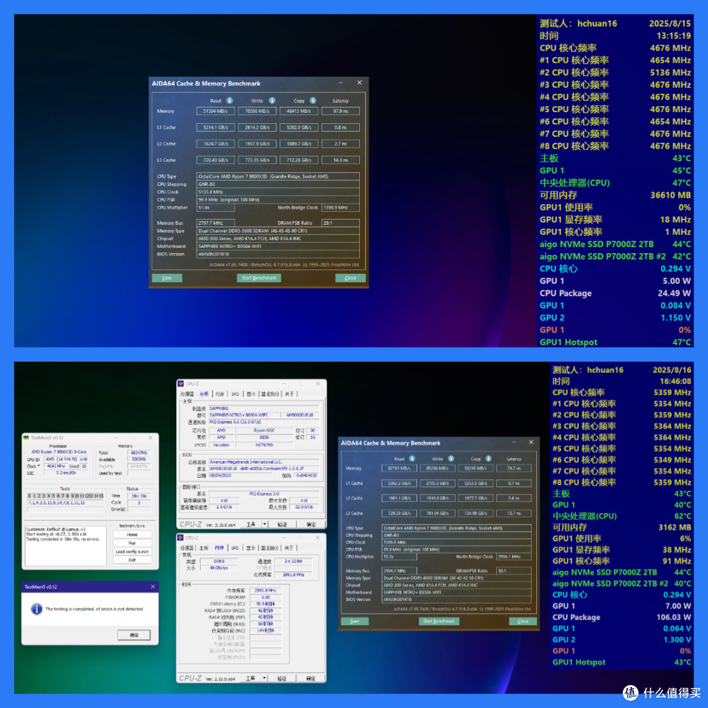Click Start Benchmark in DDR5-5600 AIDA64 window

click(x=259, y=278)
